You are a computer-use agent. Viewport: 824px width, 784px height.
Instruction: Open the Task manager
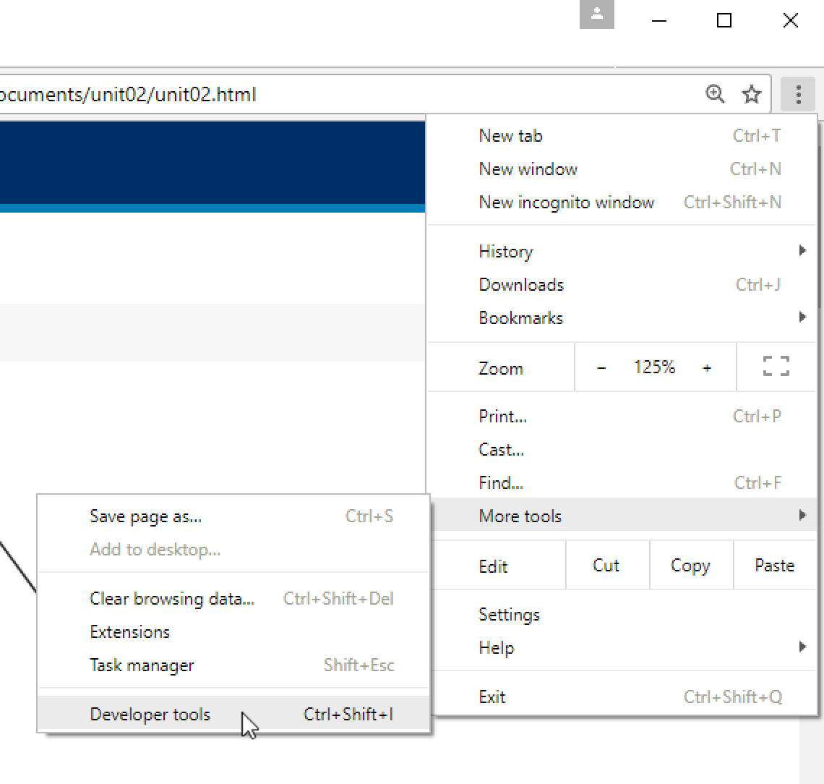tap(141, 665)
